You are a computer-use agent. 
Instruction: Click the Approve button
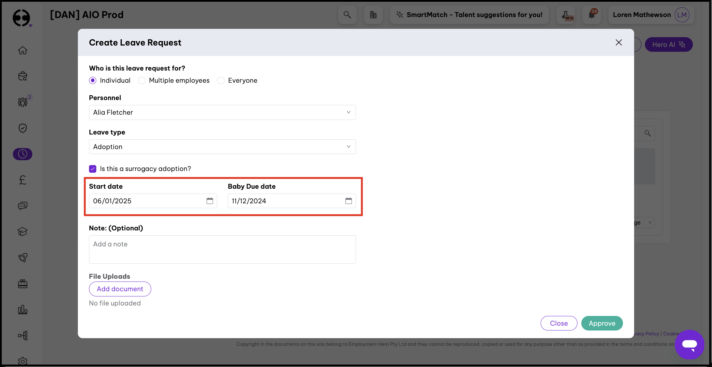pyautogui.click(x=602, y=323)
